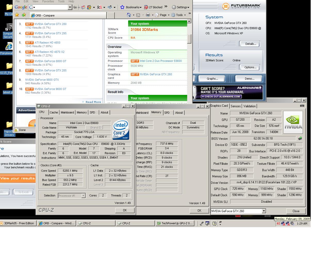
Task: Click the Demo... button in 3DMark
Action: (x=249, y=79)
